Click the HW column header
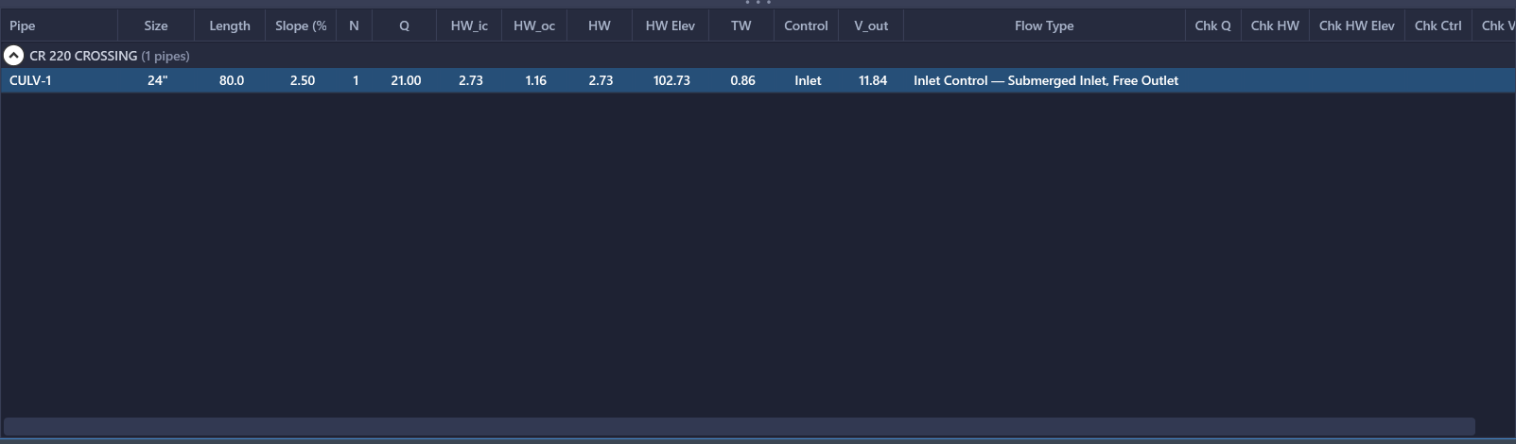 pos(599,26)
